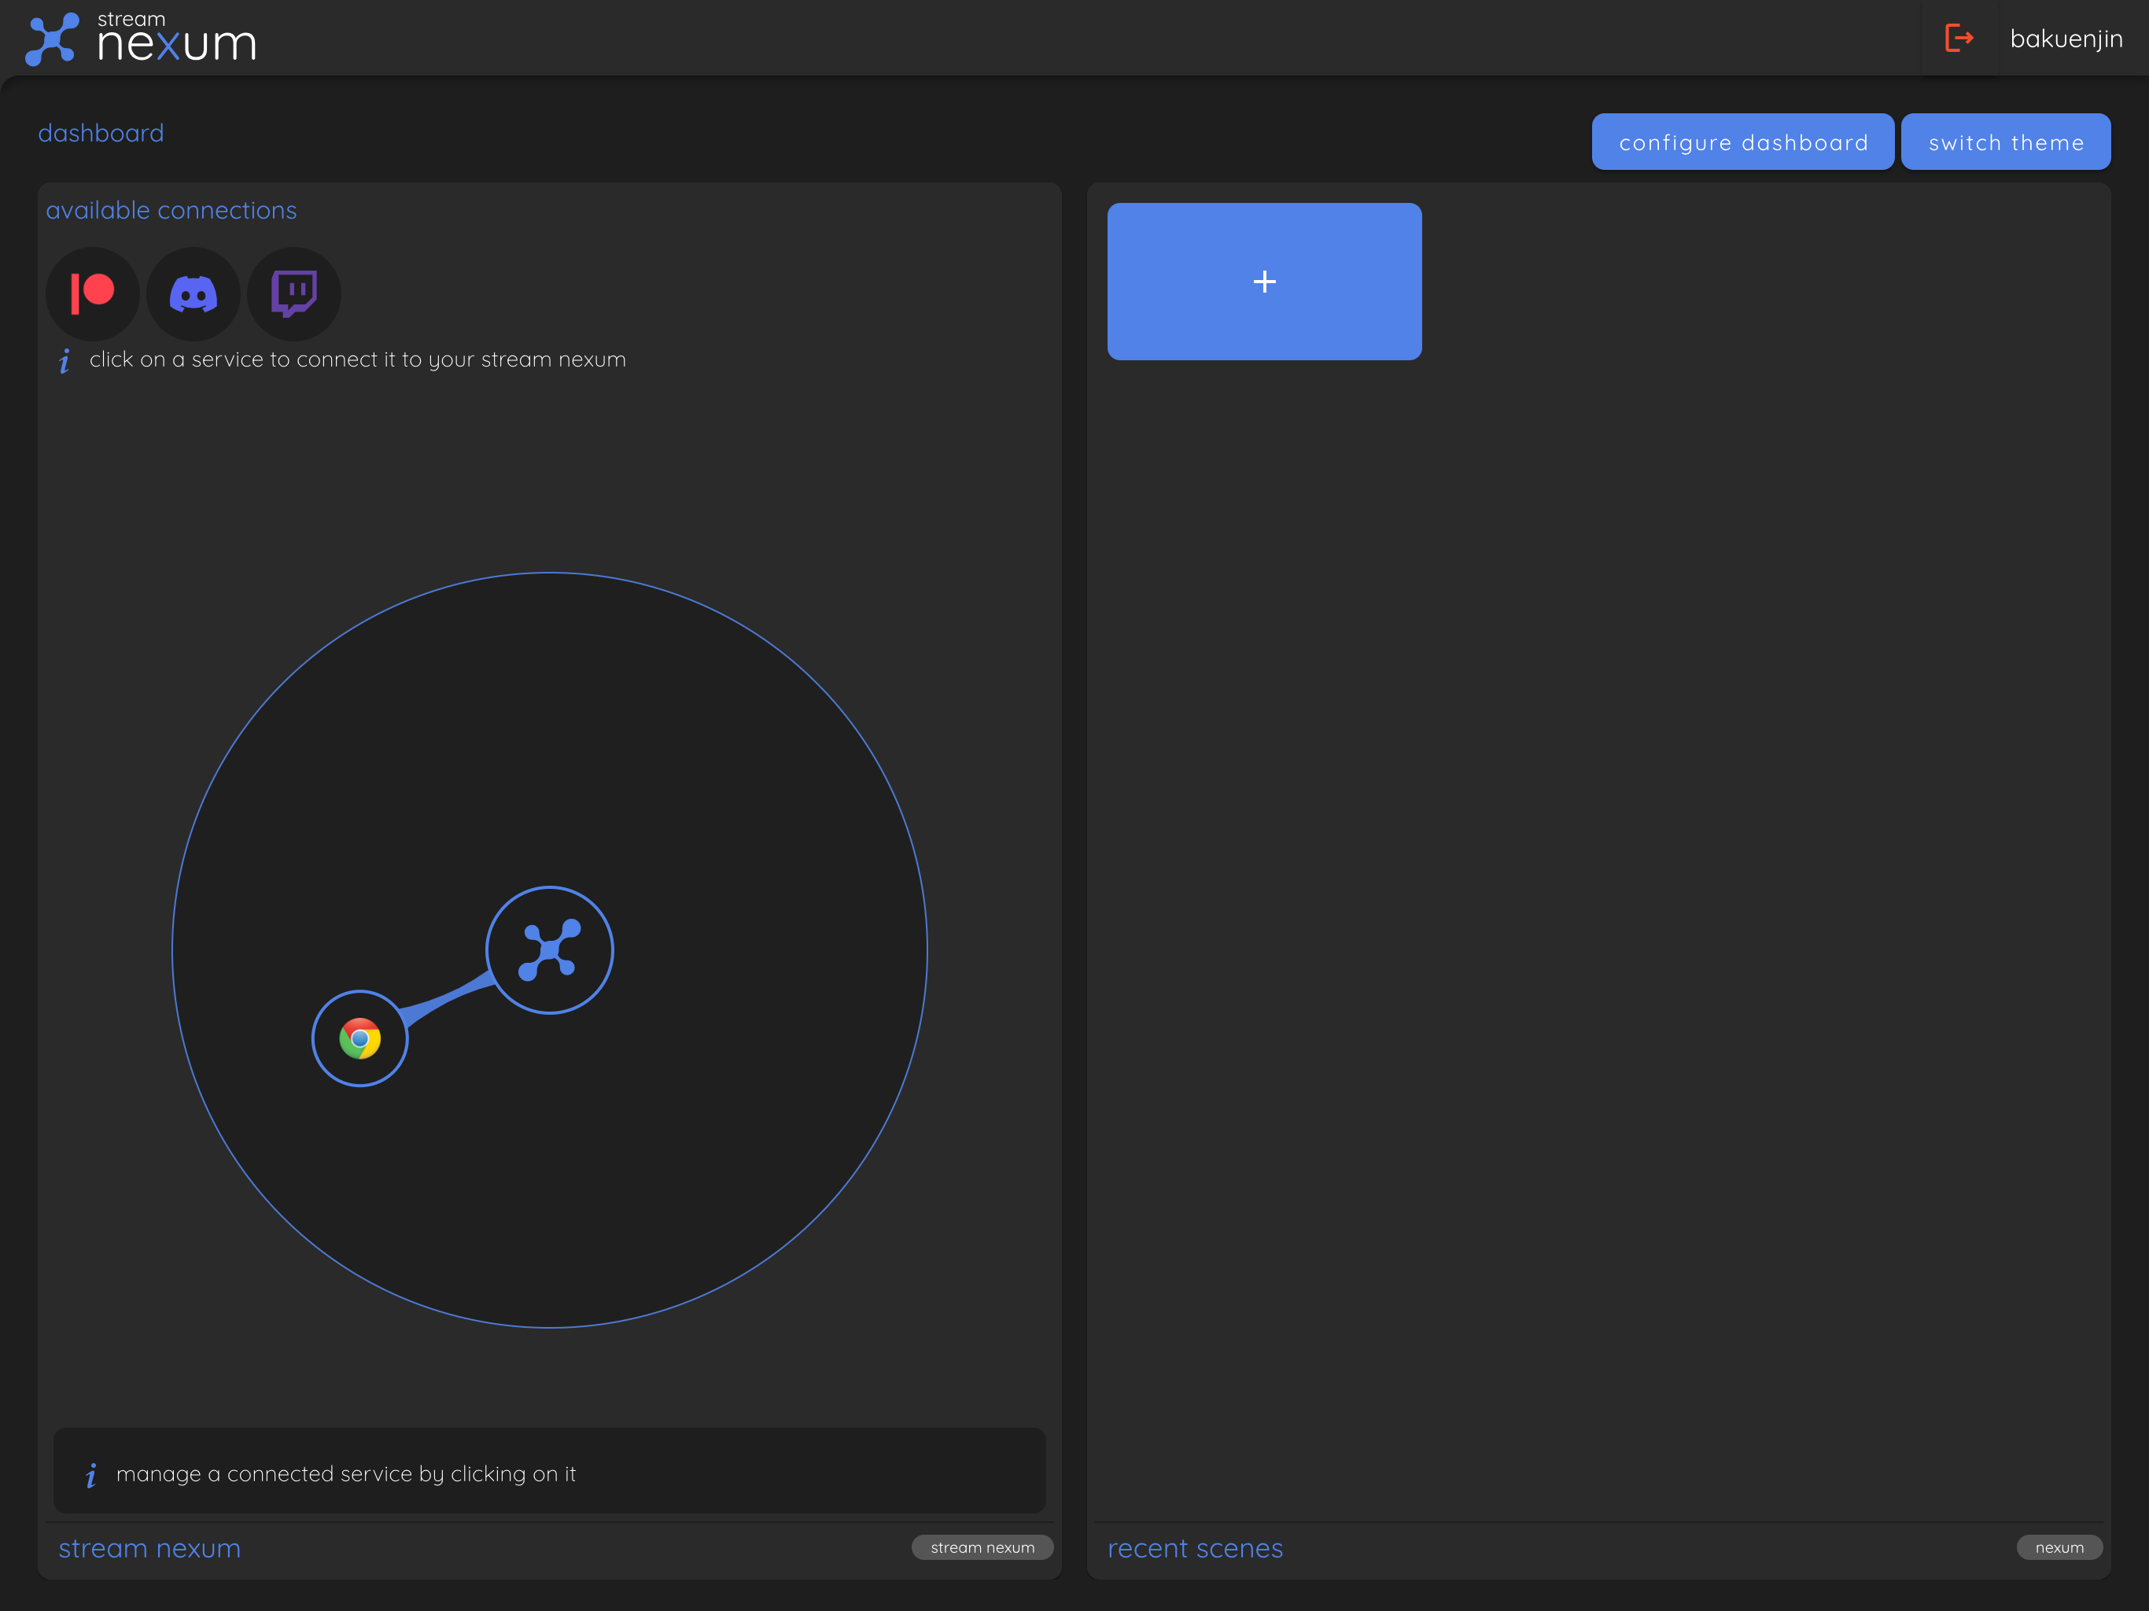Connect the Discord service
2149x1611 pixels.
(x=194, y=293)
